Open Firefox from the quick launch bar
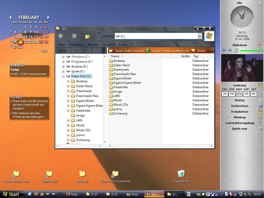 tap(36, 194)
